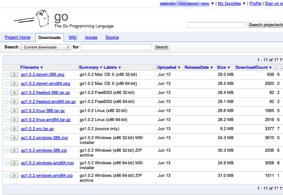Click green download arrow for linux-386.tar.gz
This screenshot has height=195, width=283.
tap(14, 111)
